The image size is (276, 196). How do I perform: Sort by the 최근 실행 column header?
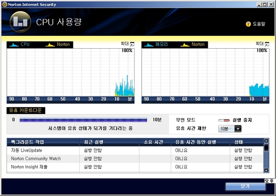(109, 142)
